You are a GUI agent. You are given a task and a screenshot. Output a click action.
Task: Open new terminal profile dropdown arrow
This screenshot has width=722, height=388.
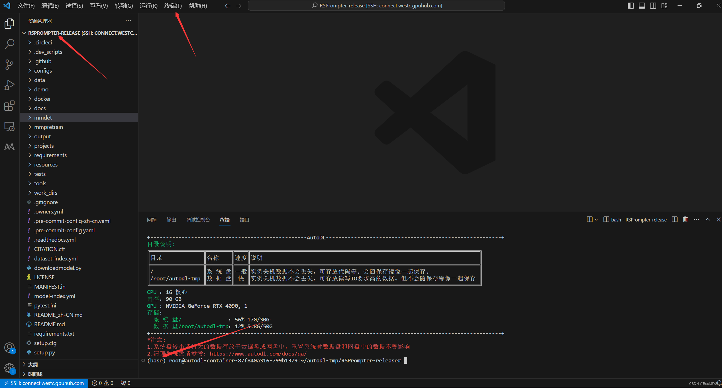[x=596, y=219]
